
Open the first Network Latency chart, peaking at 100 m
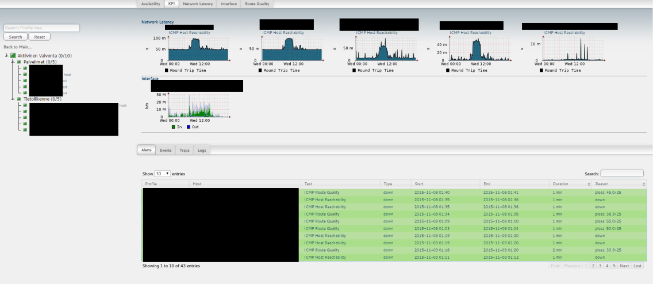(190, 51)
